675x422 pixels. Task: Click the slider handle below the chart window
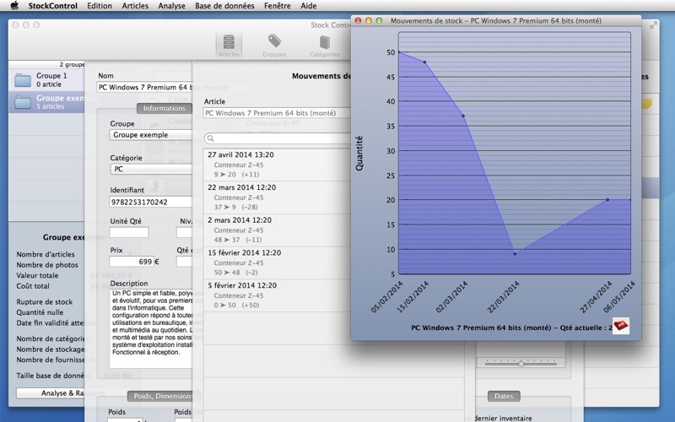[x=521, y=364]
